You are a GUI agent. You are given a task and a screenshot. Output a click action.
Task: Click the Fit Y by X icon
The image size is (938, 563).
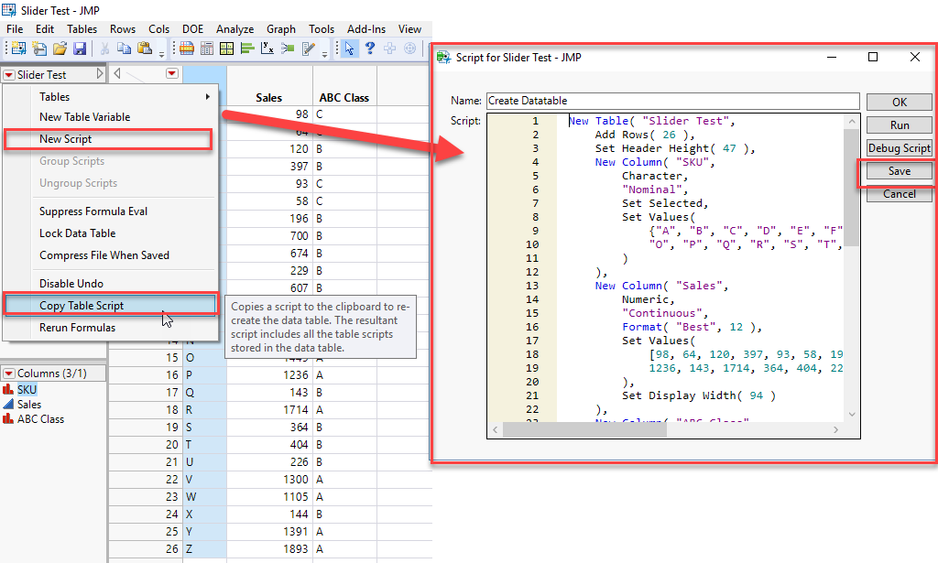267,49
